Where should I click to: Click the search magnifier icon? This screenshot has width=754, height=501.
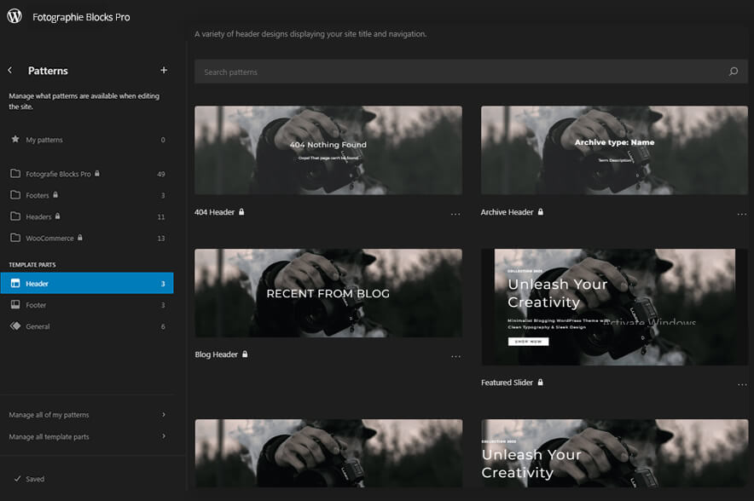(733, 71)
